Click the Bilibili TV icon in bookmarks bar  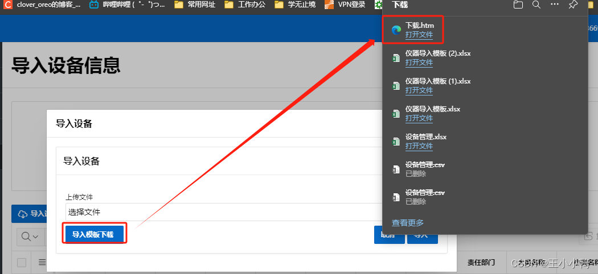[x=94, y=5]
